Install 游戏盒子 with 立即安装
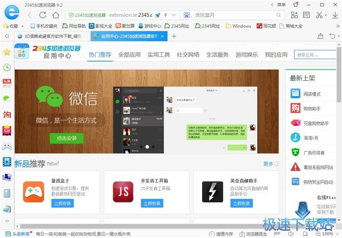This screenshot has height=238, width=342. [x=62, y=203]
